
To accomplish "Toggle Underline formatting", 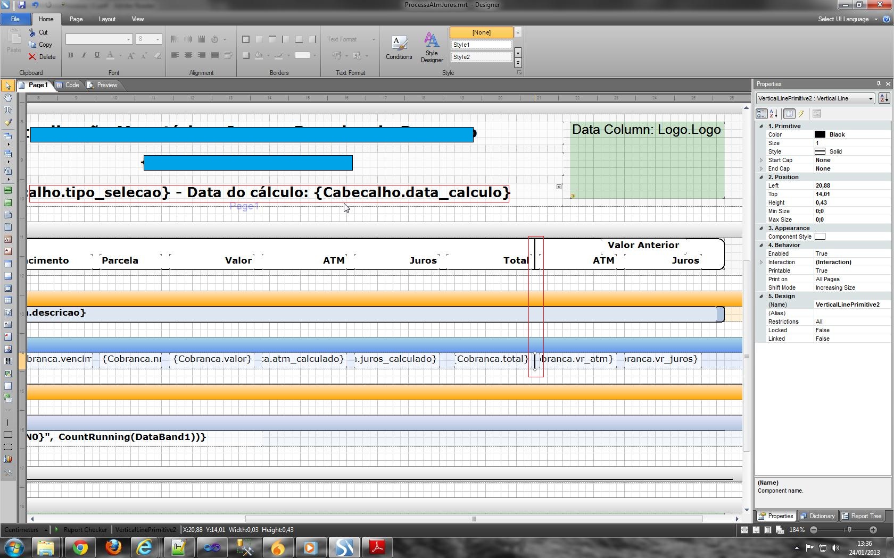I will pos(97,55).
